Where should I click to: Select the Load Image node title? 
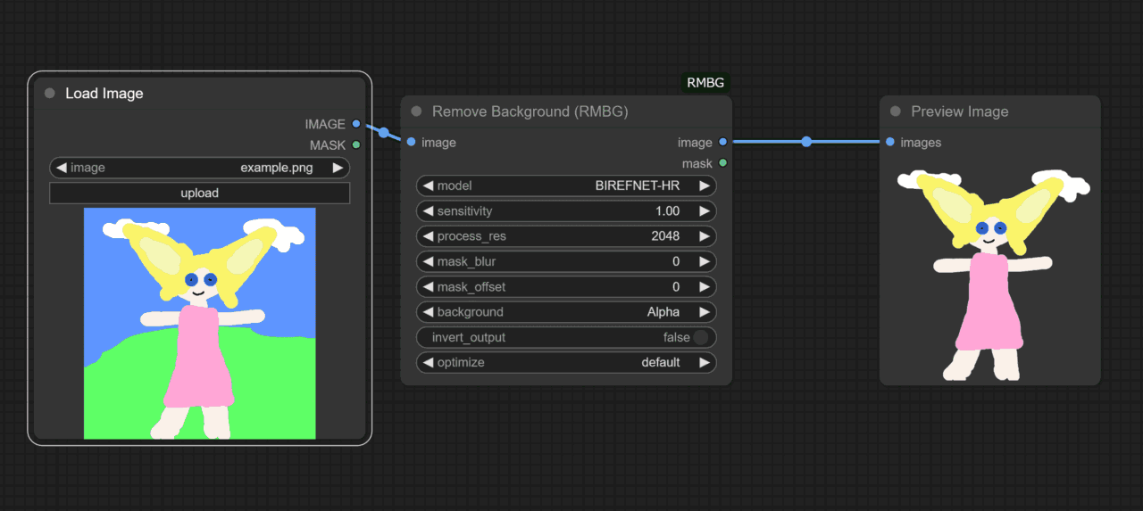point(104,94)
